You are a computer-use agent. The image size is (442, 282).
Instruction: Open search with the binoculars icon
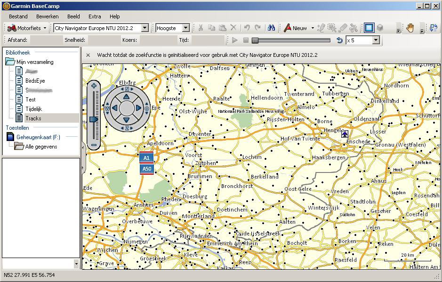coord(271,28)
